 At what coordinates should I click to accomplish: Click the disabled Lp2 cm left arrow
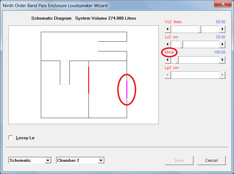[168, 75]
